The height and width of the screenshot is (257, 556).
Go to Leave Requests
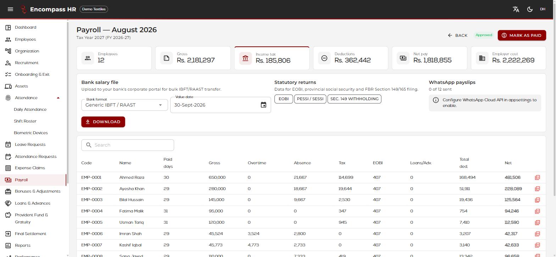30,144
